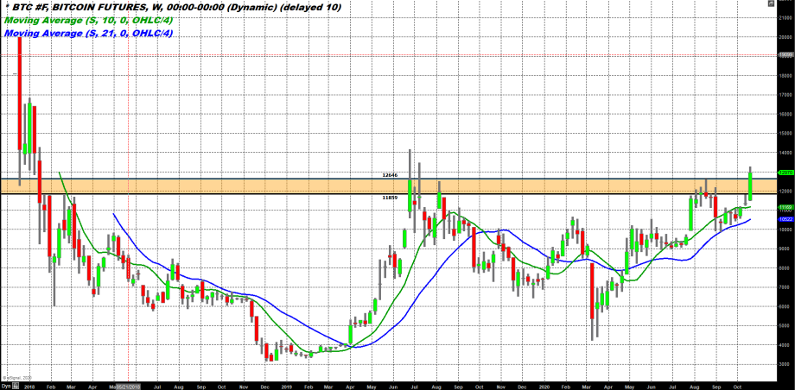
Task: Click the green moving average price tag near 11169
Action: point(785,207)
